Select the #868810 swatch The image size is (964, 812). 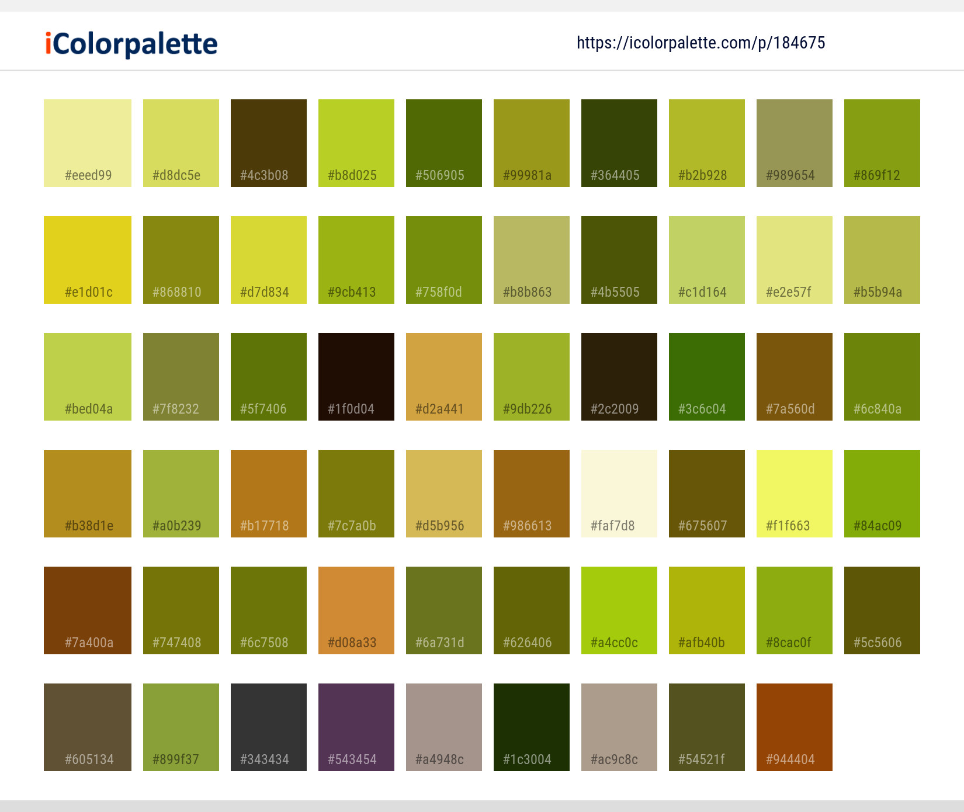tap(181, 260)
